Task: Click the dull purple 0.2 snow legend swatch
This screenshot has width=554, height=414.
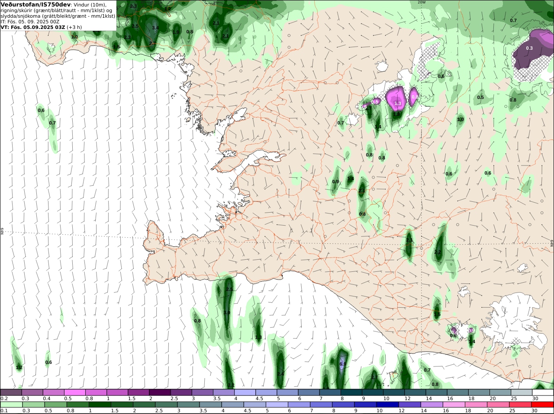Action: [x=11, y=392]
